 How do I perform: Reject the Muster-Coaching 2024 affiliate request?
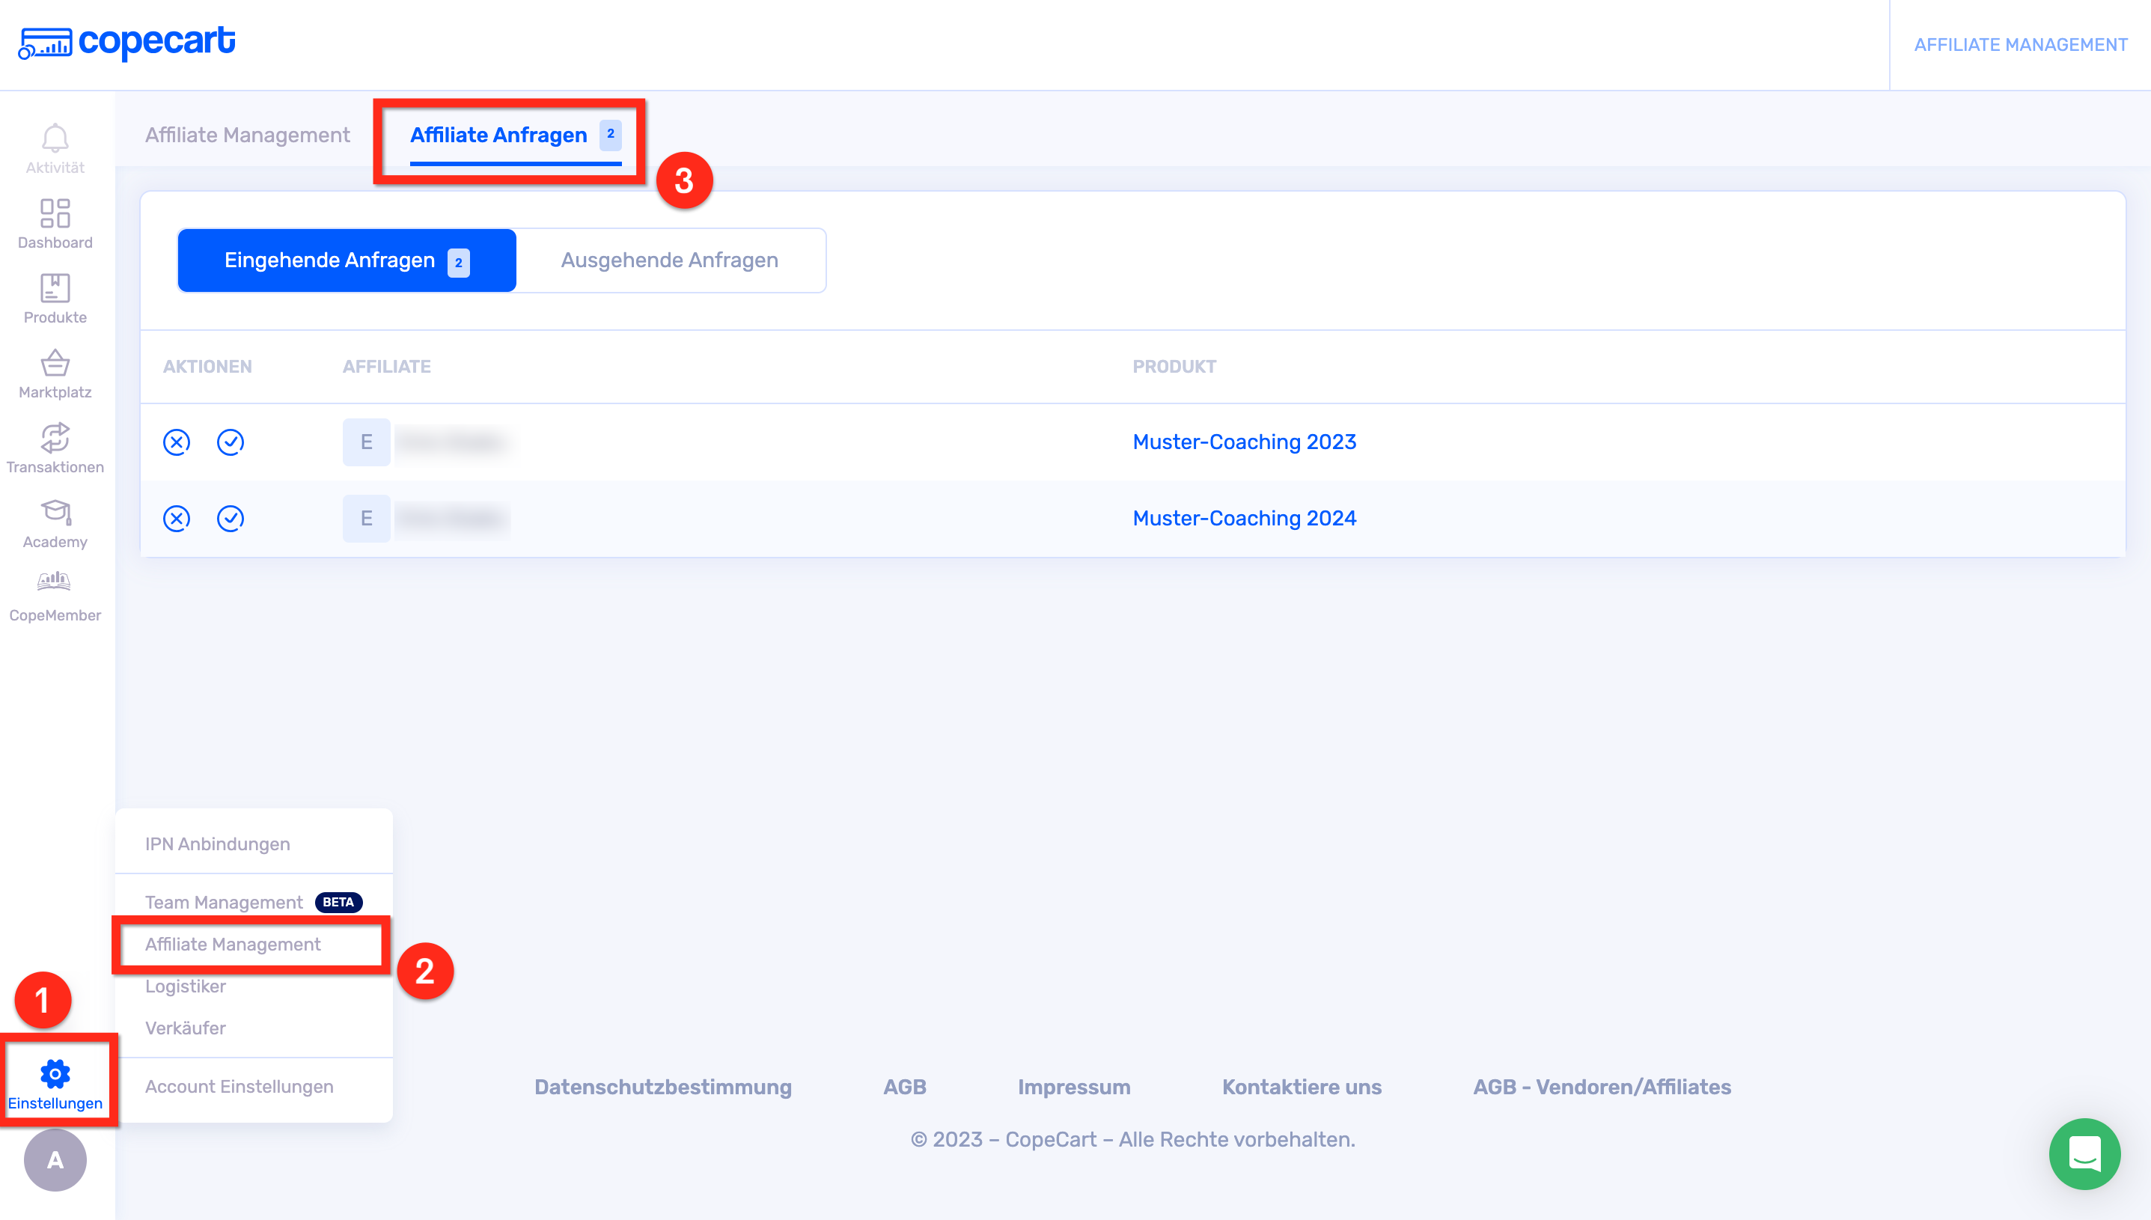177,519
